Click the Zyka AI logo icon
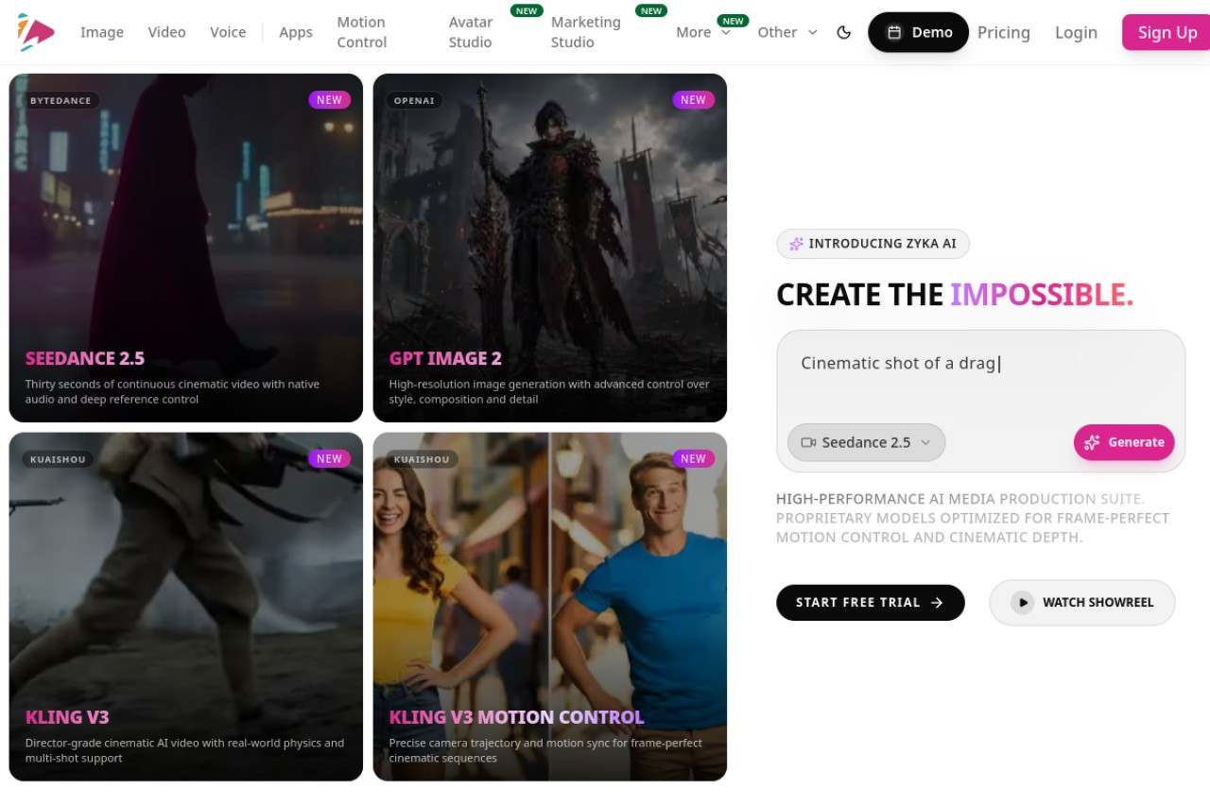Screen dimensions: 1210x806 (x=35, y=32)
